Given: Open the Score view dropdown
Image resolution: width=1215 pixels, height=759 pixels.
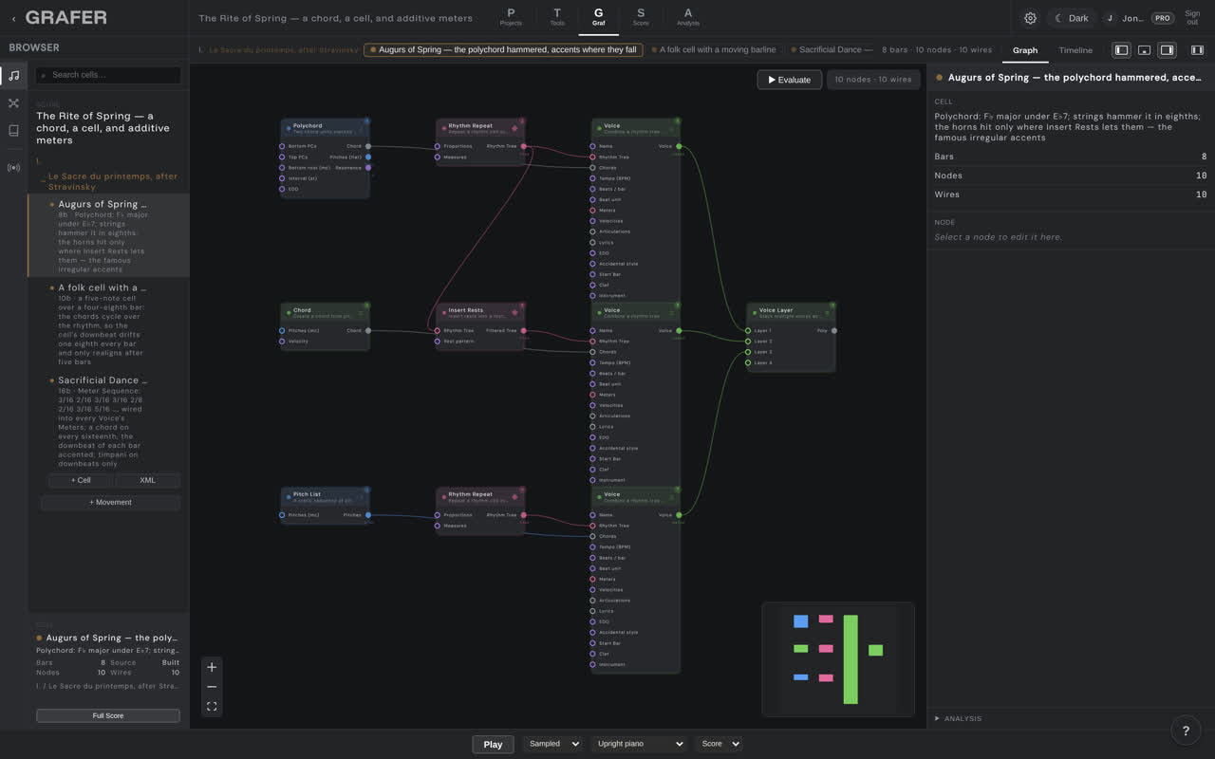Looking at the screenshot, I should coord(719,744).
